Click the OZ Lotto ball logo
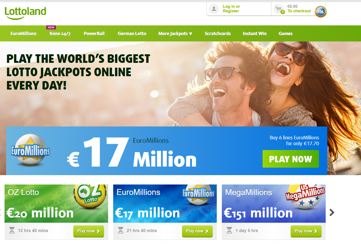This screenshot has height=250, width=361. (x=90, y=196)
